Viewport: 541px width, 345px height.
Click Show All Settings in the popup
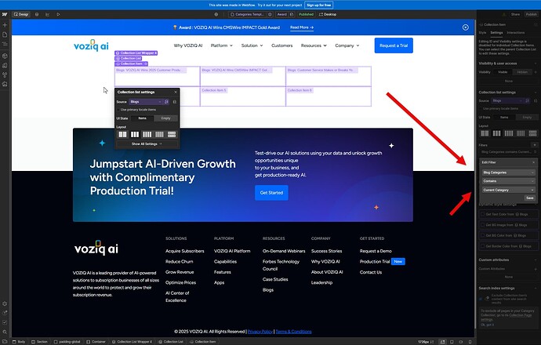click(x=147, y=143)
